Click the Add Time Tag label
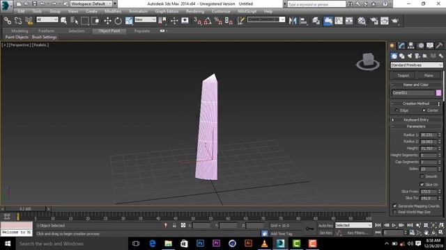This screenshot has width=446, height=250. [x=282, y=233]
